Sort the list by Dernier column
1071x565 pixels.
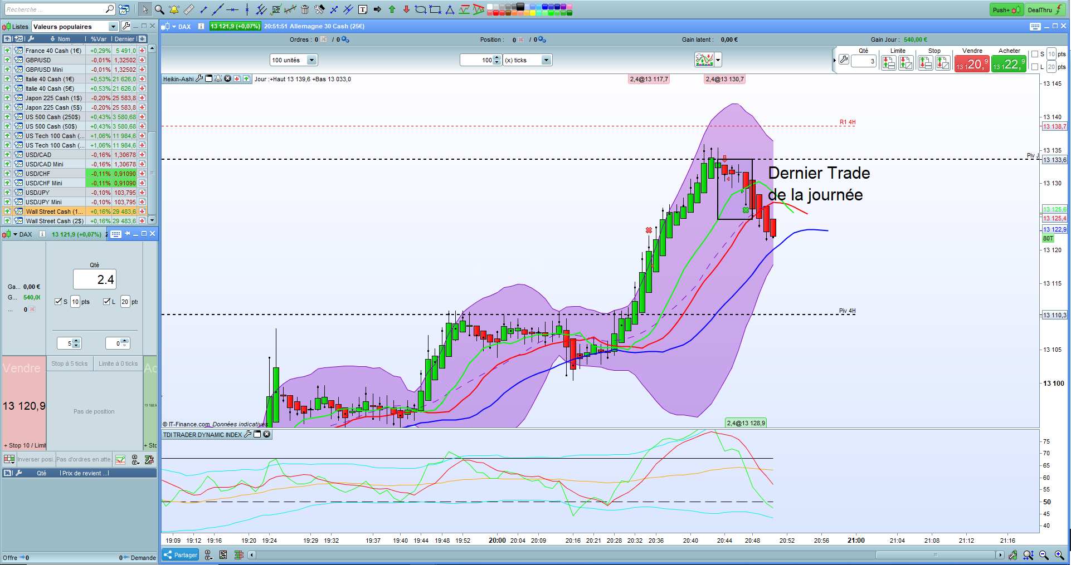click(x=124, y=39)
